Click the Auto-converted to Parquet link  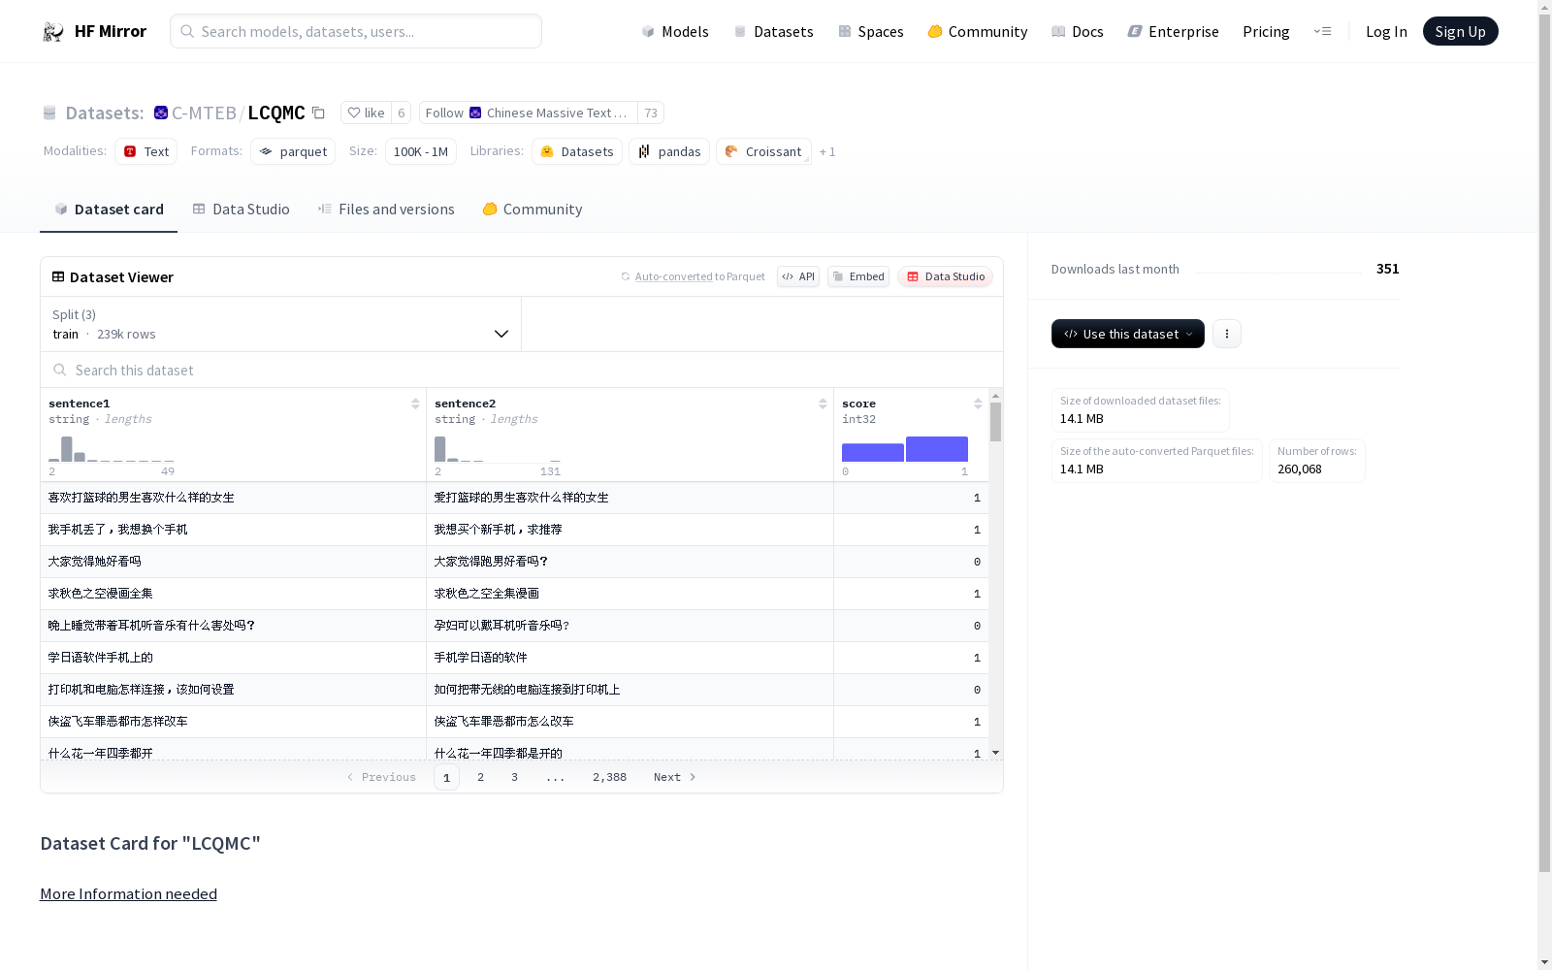click(x=694, y=276)
